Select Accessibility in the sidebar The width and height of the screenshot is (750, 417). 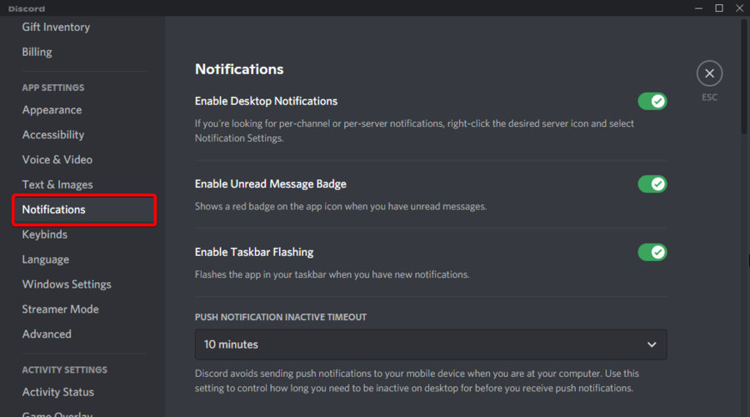point(53,135)
